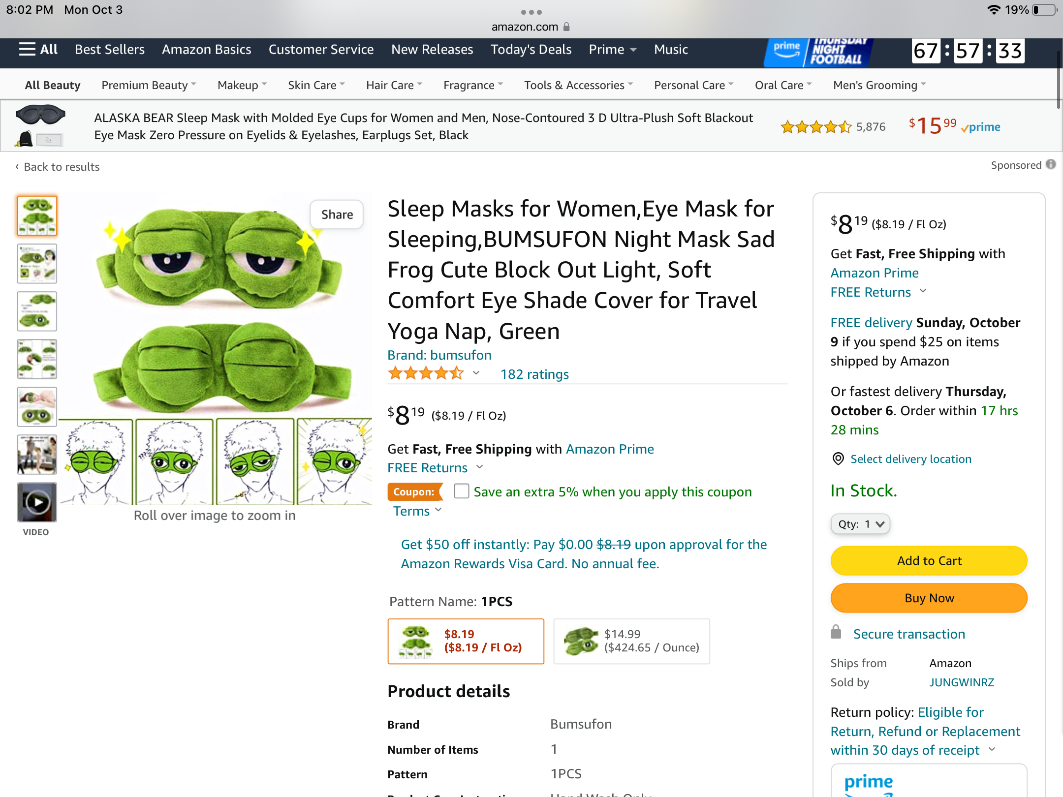Viewport: 1063px width, 797px height.
Task: Play the product VIDEO thumbnail
Action: (x=37, y=502)
